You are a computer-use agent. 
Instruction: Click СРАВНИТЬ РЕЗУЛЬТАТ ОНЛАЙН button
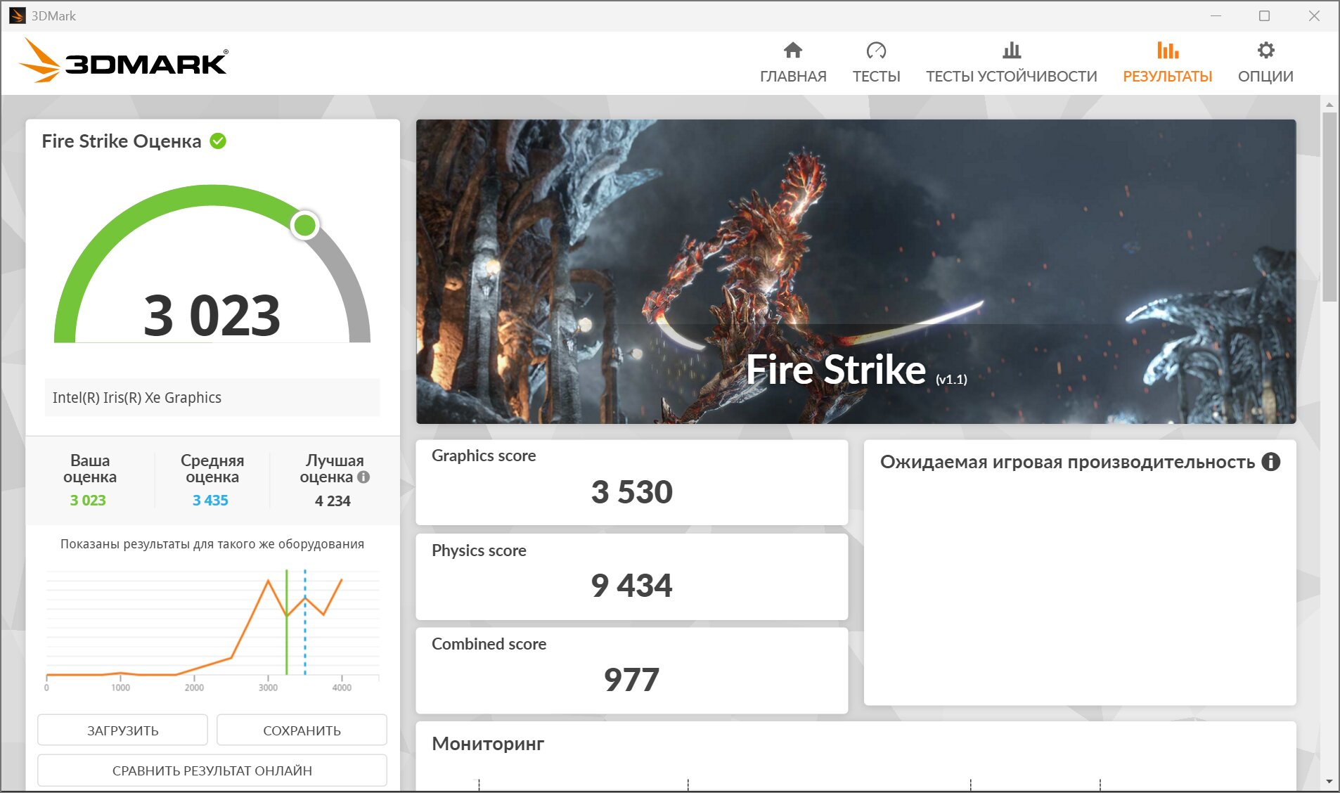(x=212, y=771)
